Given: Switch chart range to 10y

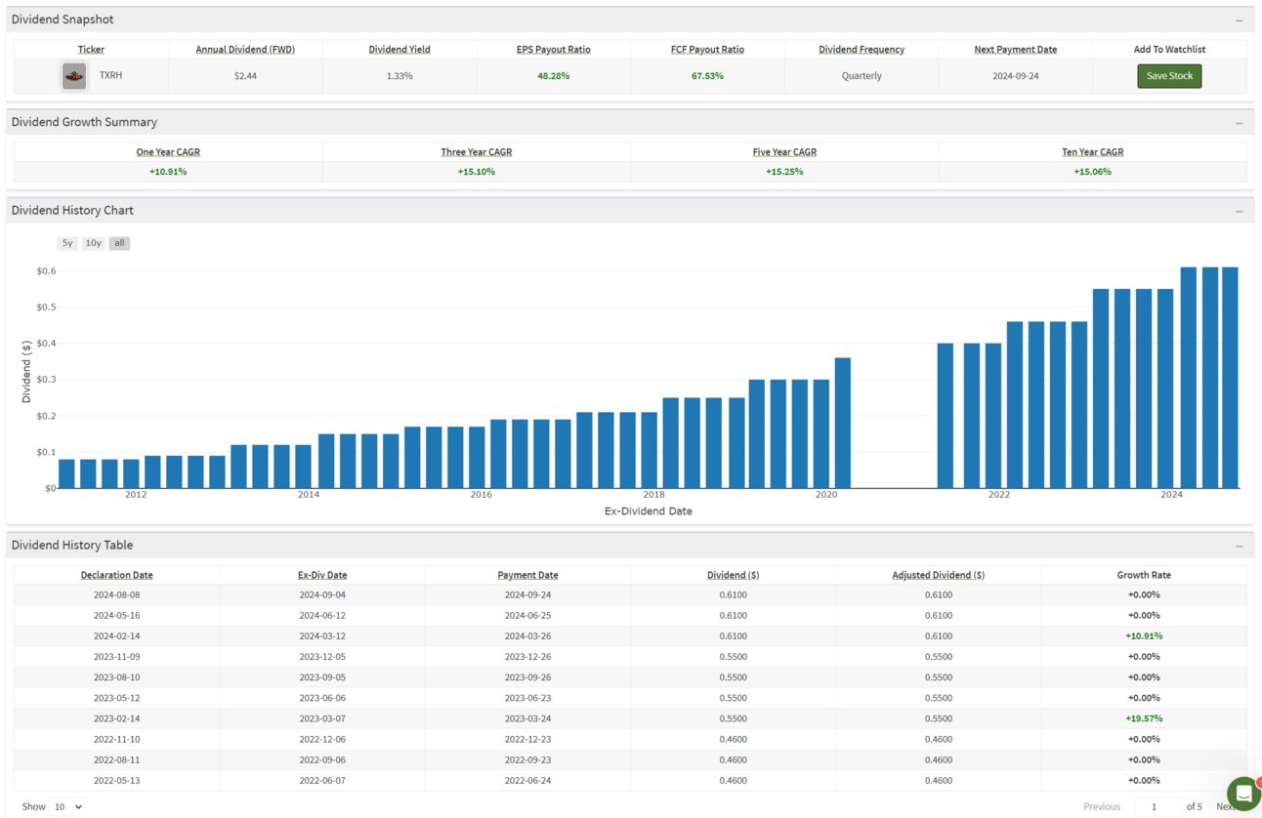Looking at the screenshot, I should 93,243.
